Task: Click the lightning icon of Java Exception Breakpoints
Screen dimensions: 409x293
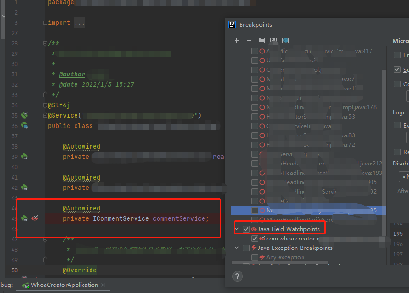Action: coord(254,248)
